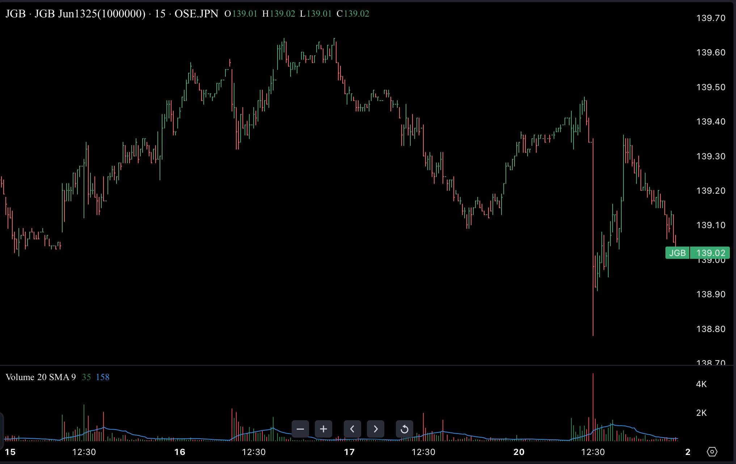Click date label 16 on time axis
The width and height of the screenshot is (736, 464).
(180, 452)
